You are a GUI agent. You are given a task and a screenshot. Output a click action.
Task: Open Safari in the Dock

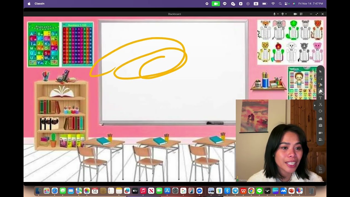pyautogui.click(x=55, y=191)
